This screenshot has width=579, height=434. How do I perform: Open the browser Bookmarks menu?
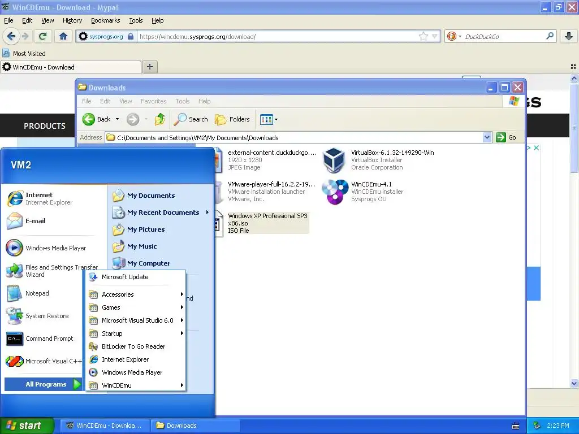click(106, 20)
